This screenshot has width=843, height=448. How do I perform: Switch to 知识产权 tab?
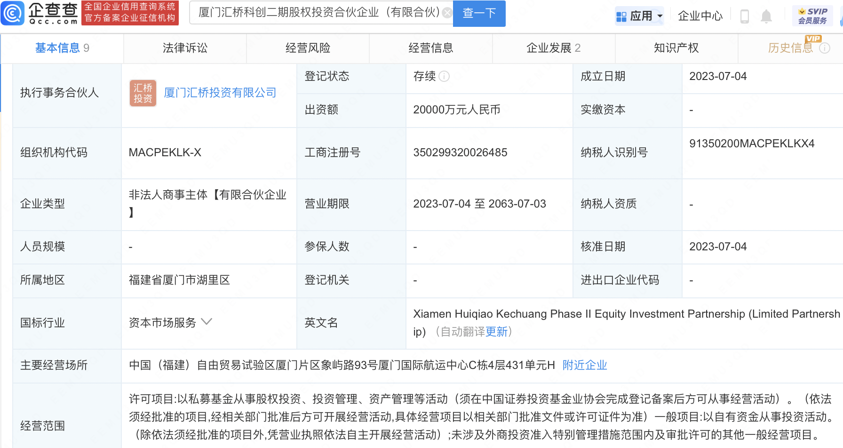(x=676, y=48)
